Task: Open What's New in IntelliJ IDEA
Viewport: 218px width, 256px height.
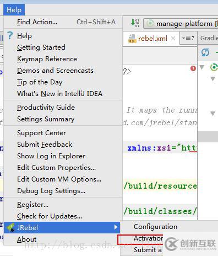Action: [63, 94]
